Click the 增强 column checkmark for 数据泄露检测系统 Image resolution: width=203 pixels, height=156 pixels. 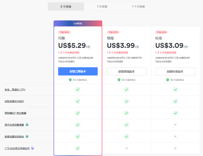pos(126,137)
